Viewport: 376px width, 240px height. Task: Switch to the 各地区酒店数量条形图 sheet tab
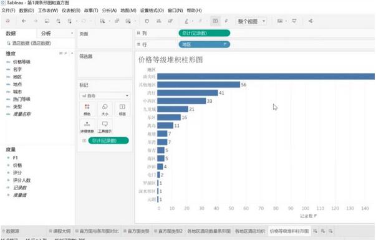209,231
